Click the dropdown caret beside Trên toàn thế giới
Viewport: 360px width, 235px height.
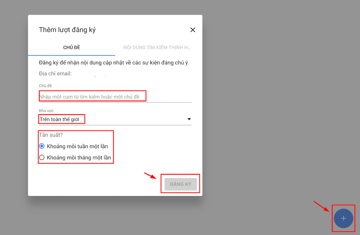pos(189,119)
